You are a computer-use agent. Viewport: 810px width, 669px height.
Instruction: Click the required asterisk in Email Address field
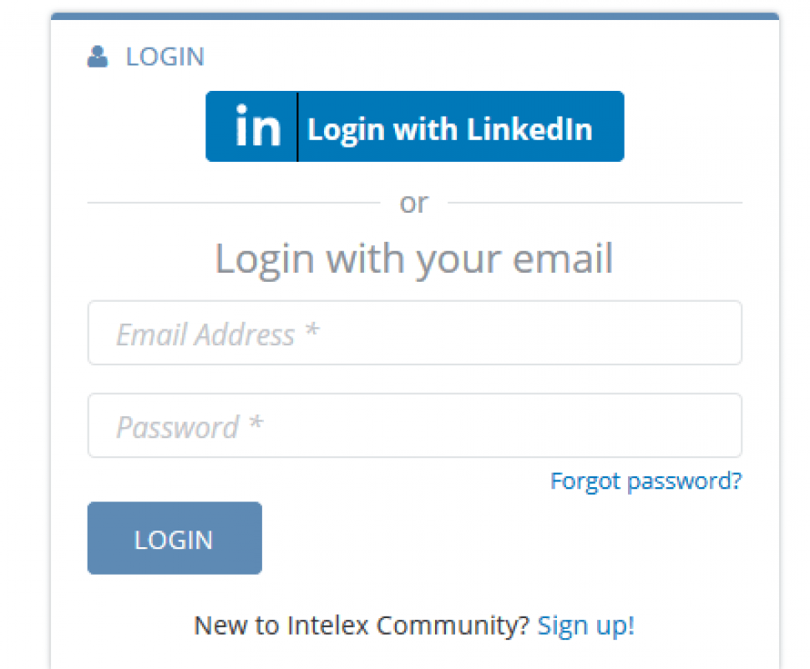311,331
